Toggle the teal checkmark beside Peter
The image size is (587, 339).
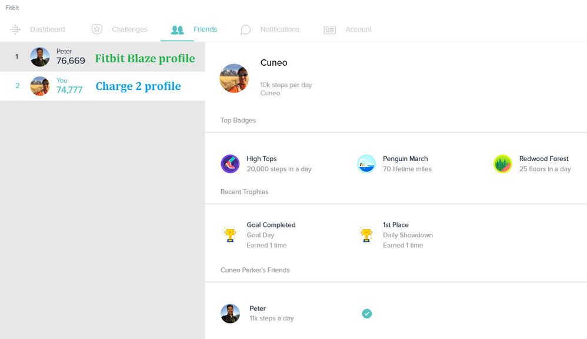[x=367, y=314]
